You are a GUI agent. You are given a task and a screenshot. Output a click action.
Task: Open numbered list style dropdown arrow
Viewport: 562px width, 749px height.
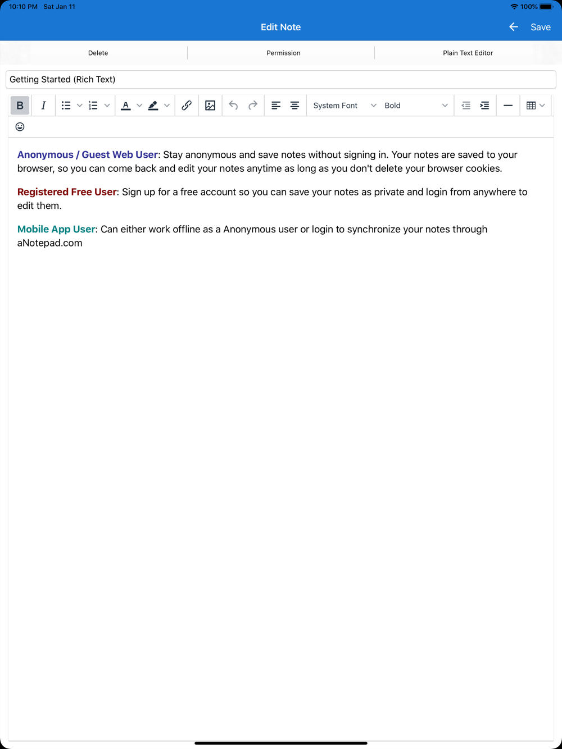[107, 106]
